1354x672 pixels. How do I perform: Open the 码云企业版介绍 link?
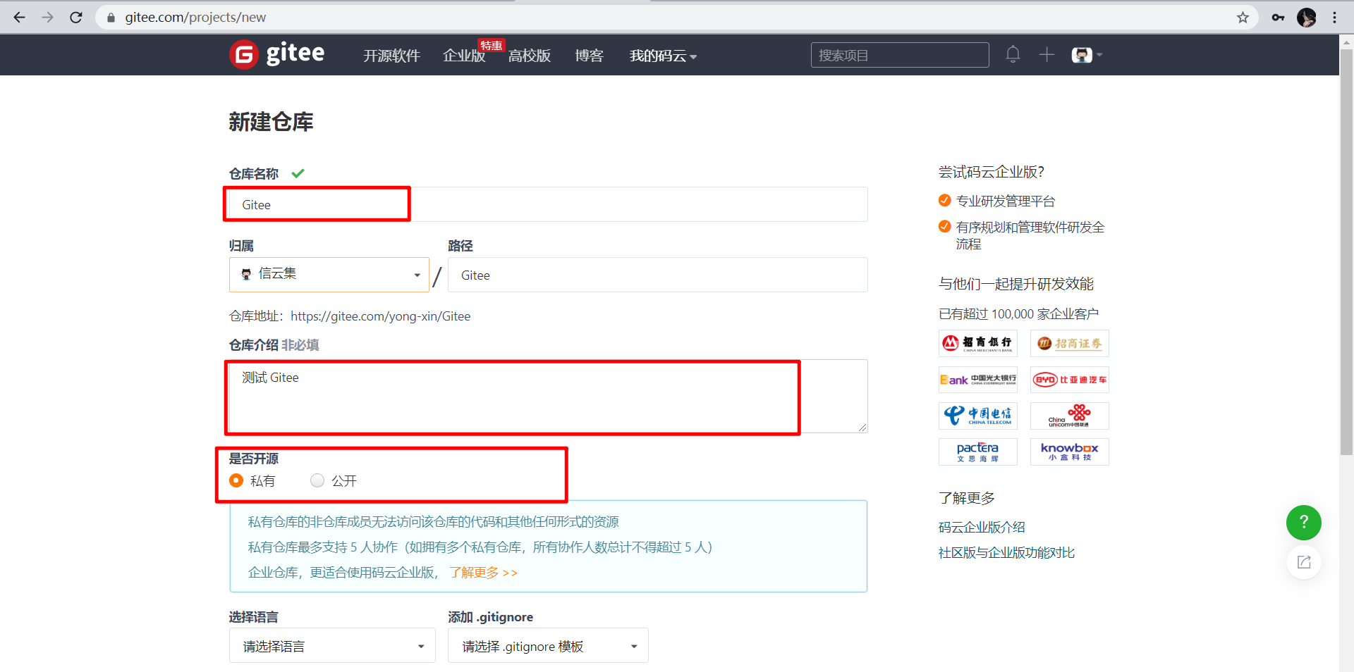[x=982, y=527]
